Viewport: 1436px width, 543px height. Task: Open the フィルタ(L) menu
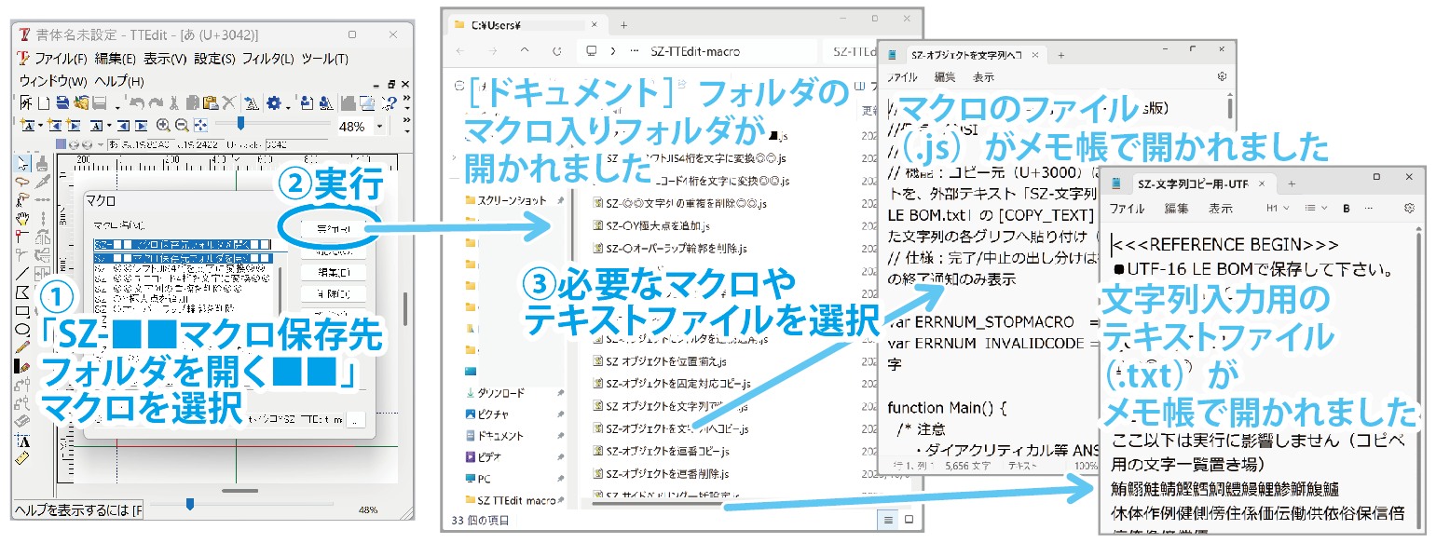(267, 59)
